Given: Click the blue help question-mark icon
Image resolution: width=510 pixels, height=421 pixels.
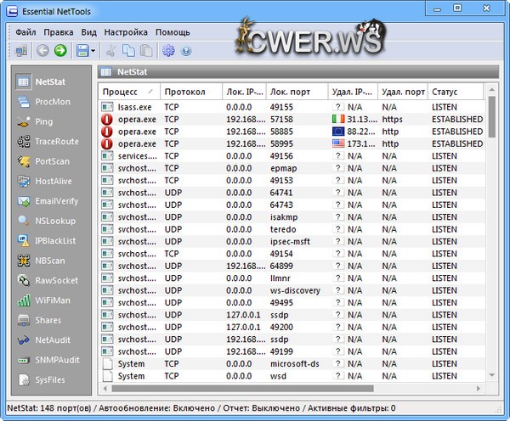Looking at the screenshot, I should click(186, 51).
